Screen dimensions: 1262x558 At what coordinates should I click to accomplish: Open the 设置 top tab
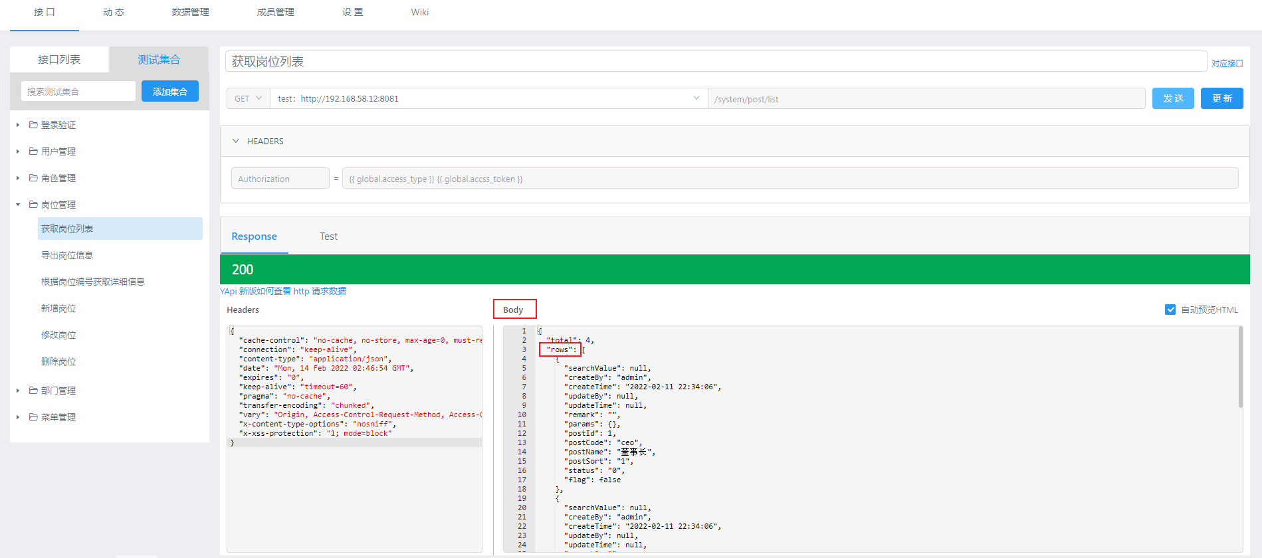(x=353, y=13)
